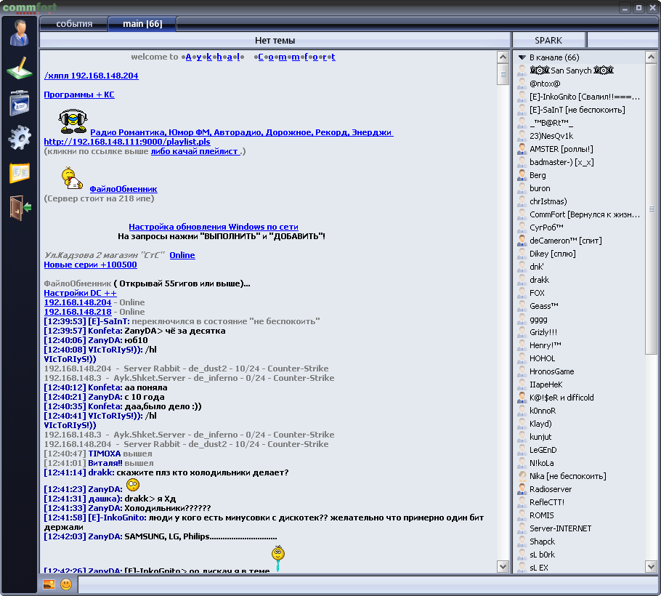Switch to the 'события' tab

[74, 24]
